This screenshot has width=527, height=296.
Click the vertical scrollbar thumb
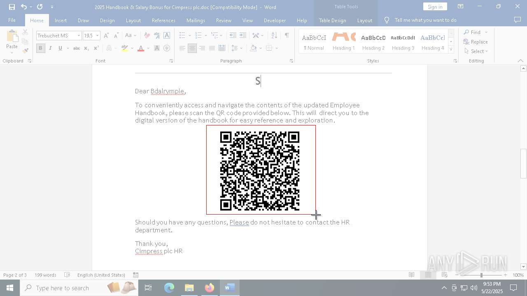pyautogui.click(x=523, y=163)
